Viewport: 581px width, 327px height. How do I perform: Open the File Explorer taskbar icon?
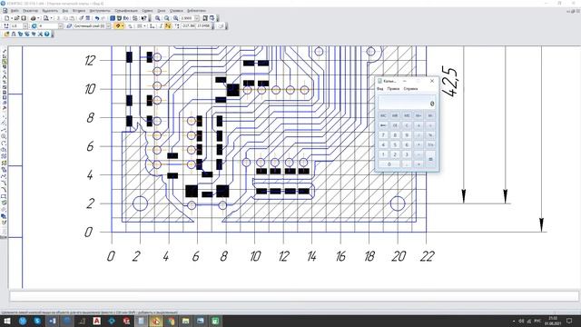click(185, 321)
